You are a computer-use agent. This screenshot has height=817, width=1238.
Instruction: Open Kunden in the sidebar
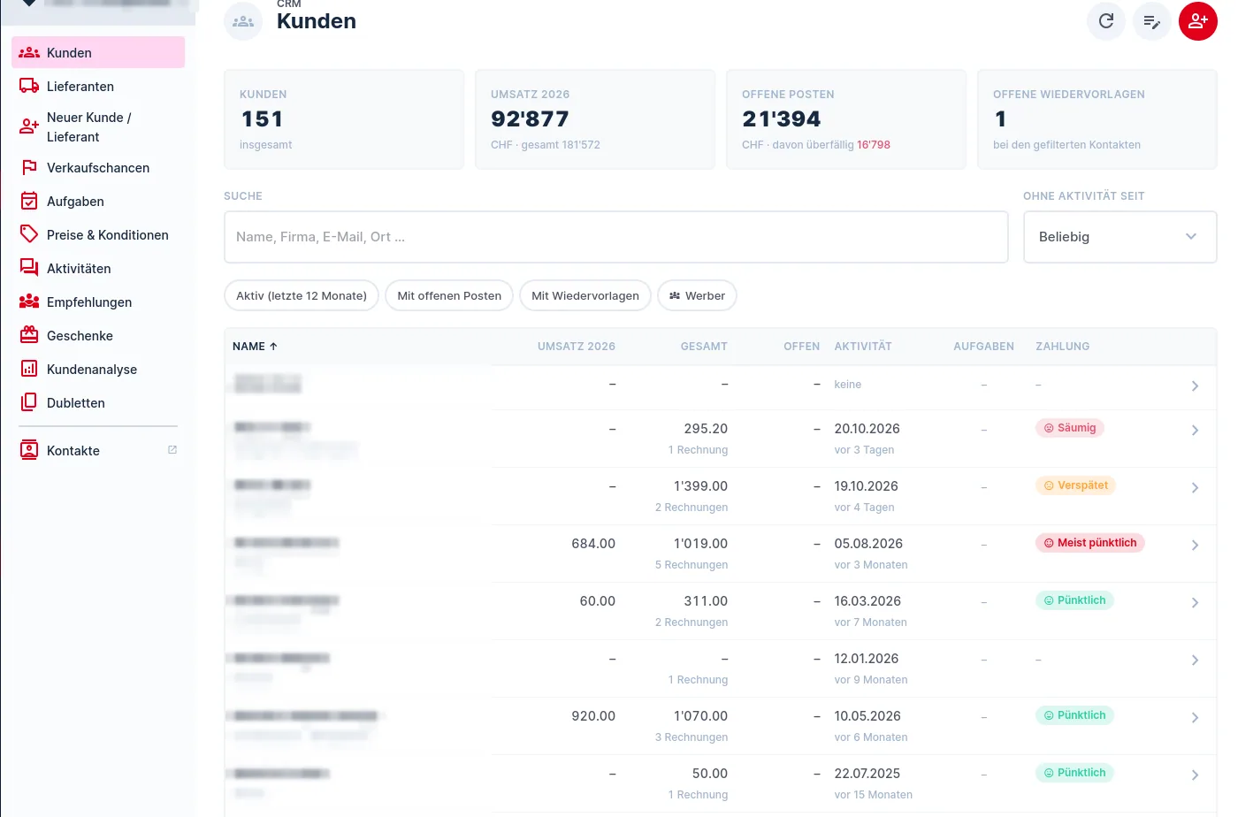pyautogui.click(x=98, y=52)
